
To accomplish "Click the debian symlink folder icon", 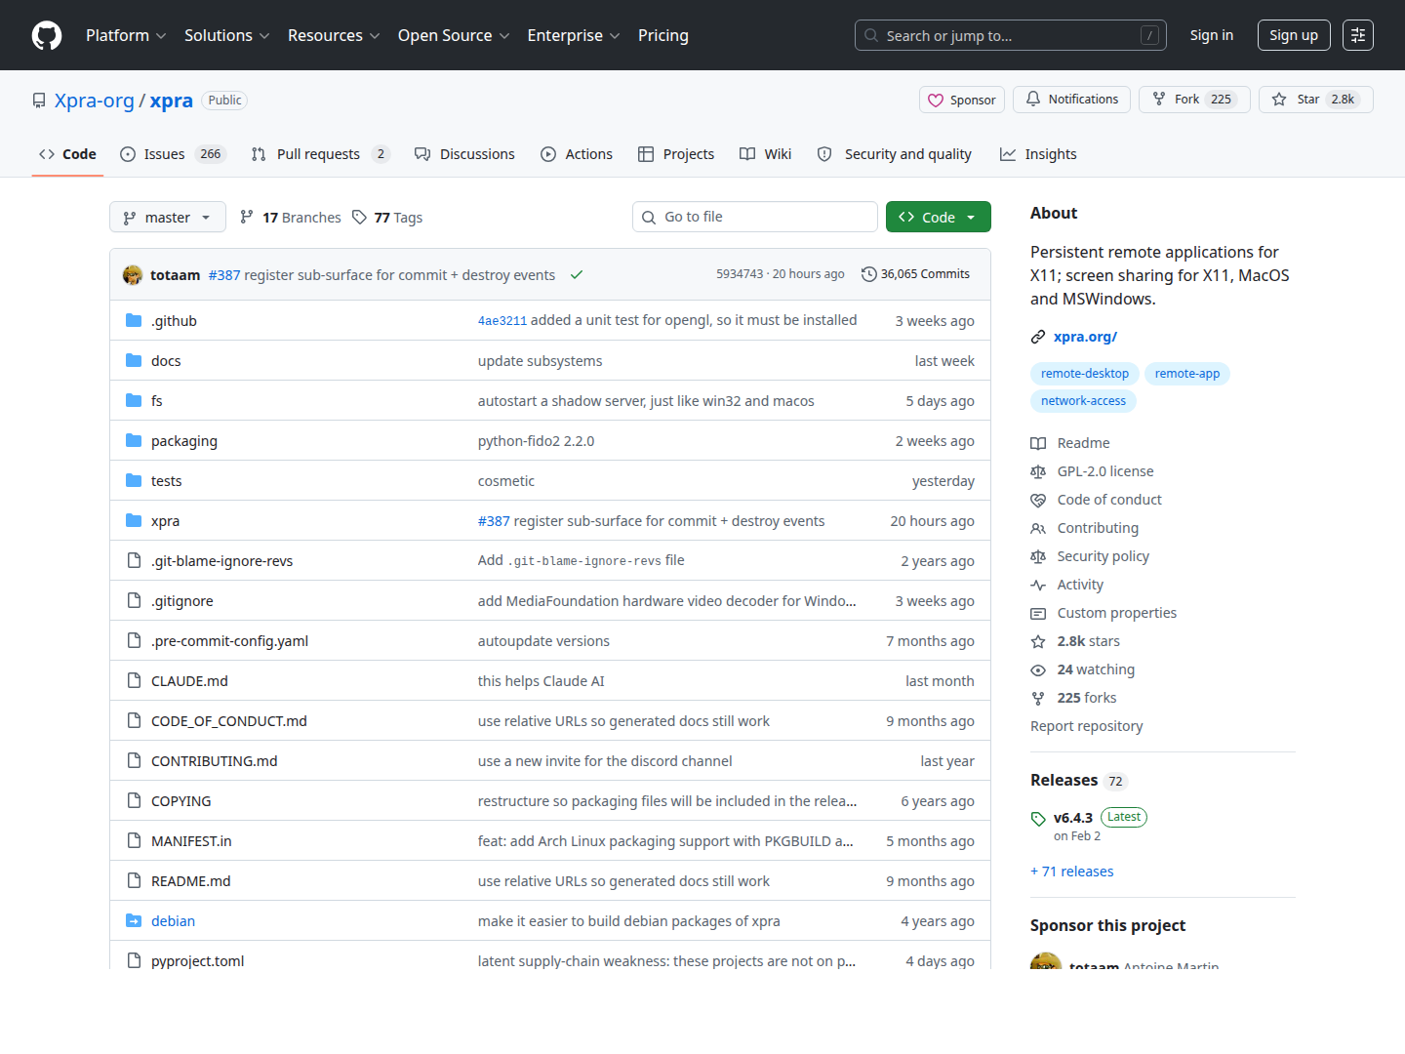I will coord(134,921).
